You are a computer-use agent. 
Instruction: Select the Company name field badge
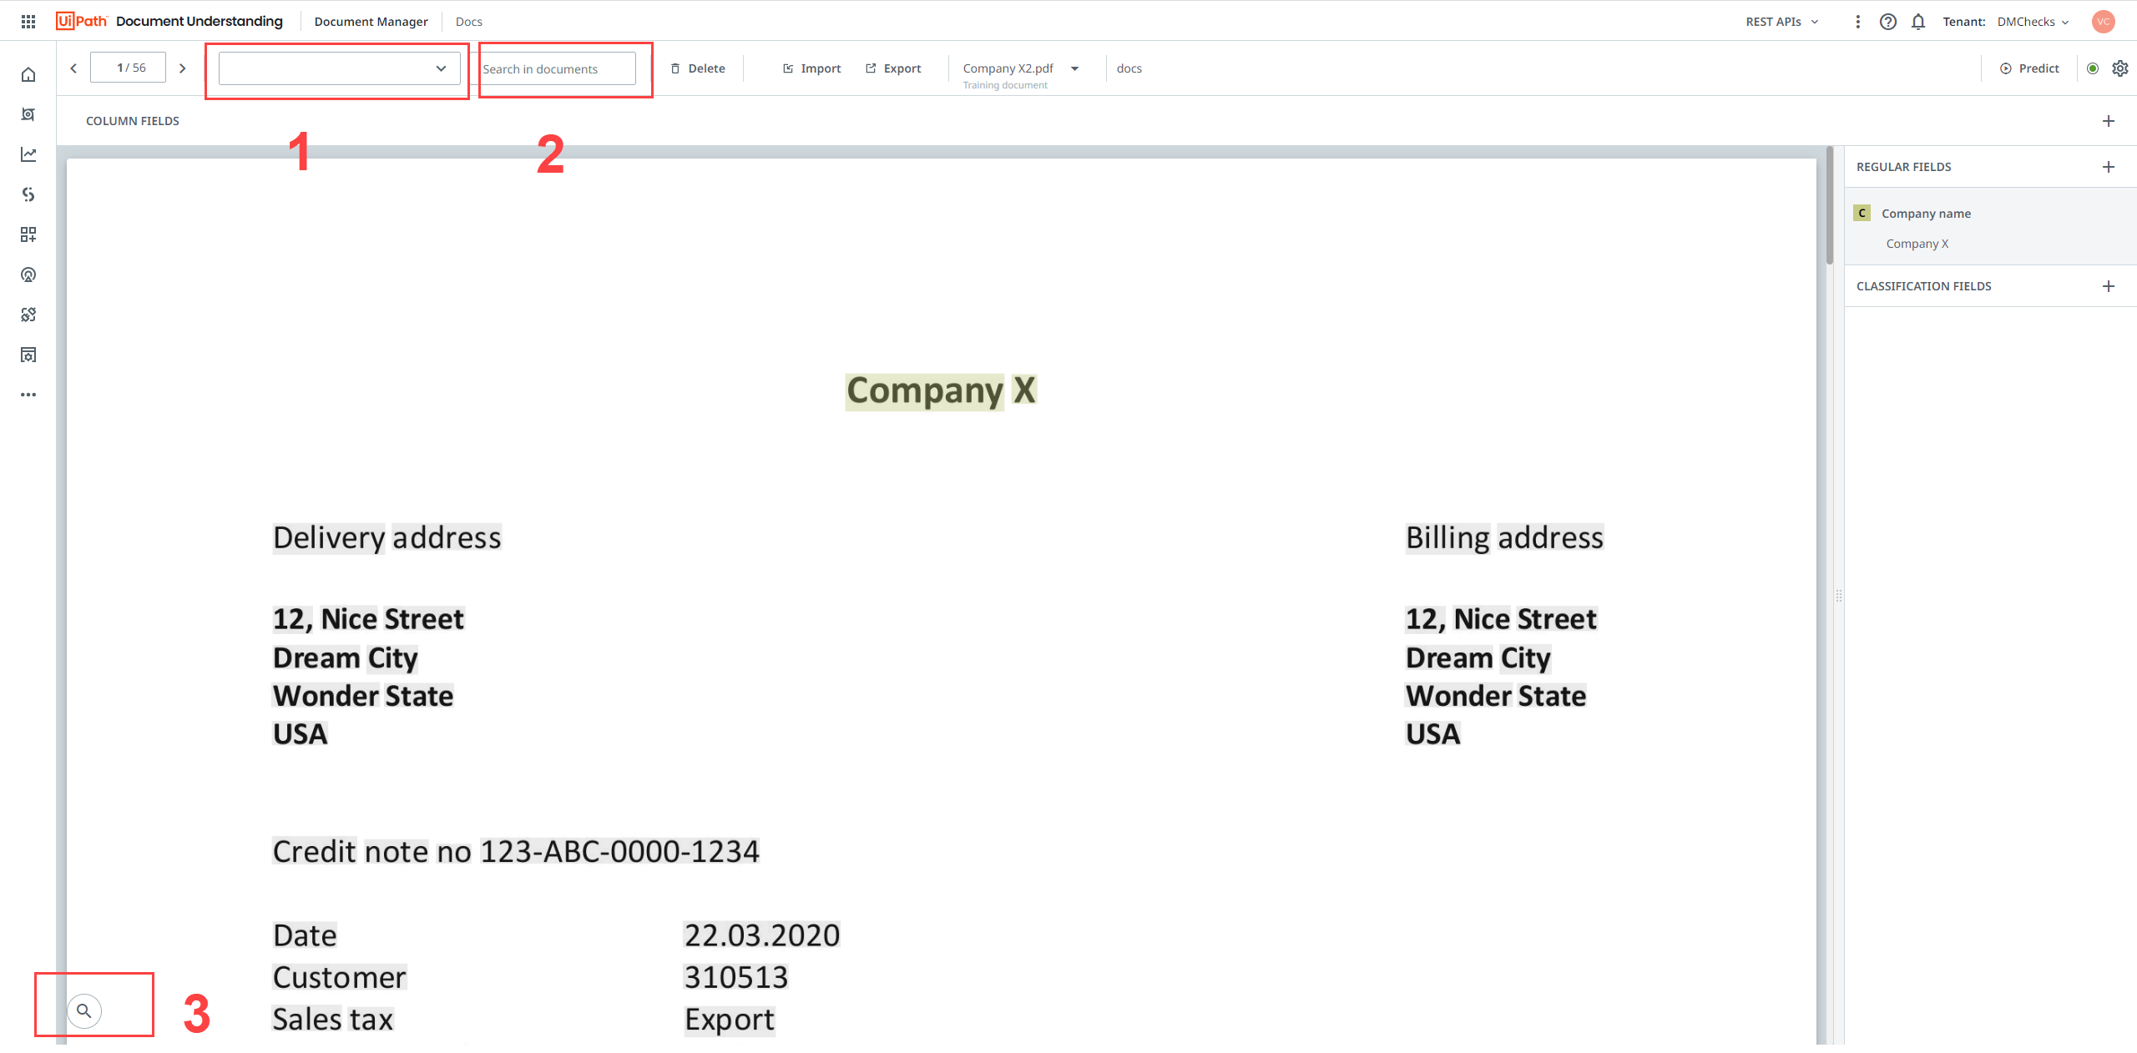[1862, 213]
